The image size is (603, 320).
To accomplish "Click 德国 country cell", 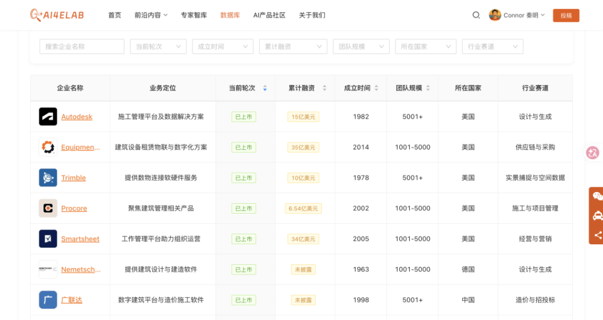I will 468,270.
